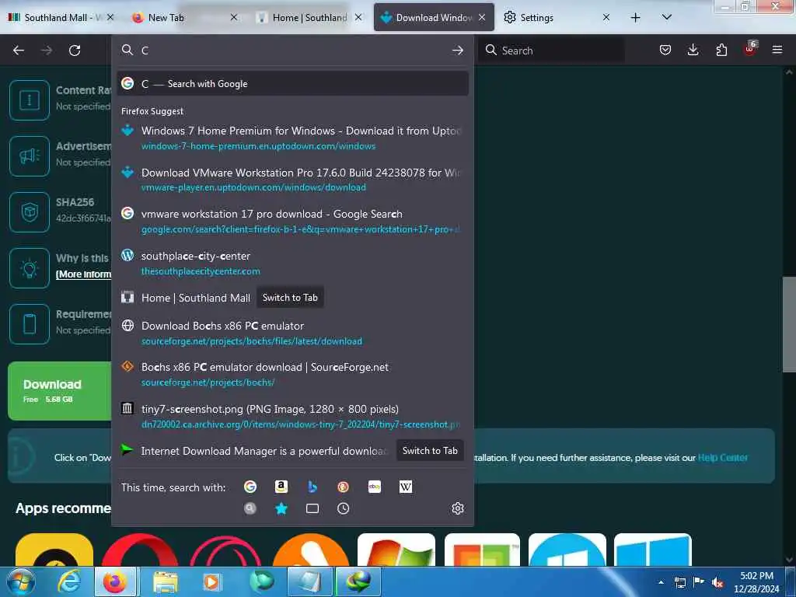The image size is (796, 597).
Task: Click the lightbulb Why is this icon
Action: pyautogui.click(x=30, y=268)
